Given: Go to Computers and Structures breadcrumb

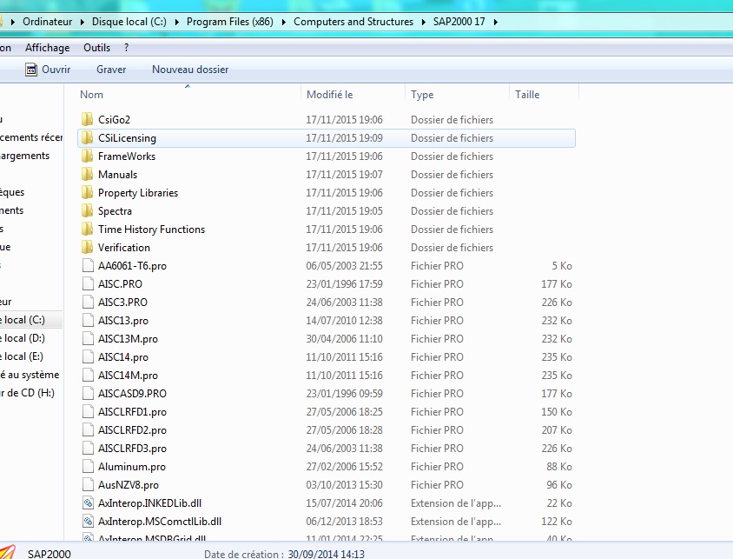Looking at the screenshot, I should (353, 22).
